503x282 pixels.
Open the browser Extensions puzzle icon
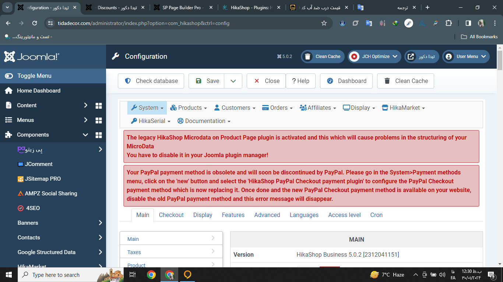click(x=449, y=23)
